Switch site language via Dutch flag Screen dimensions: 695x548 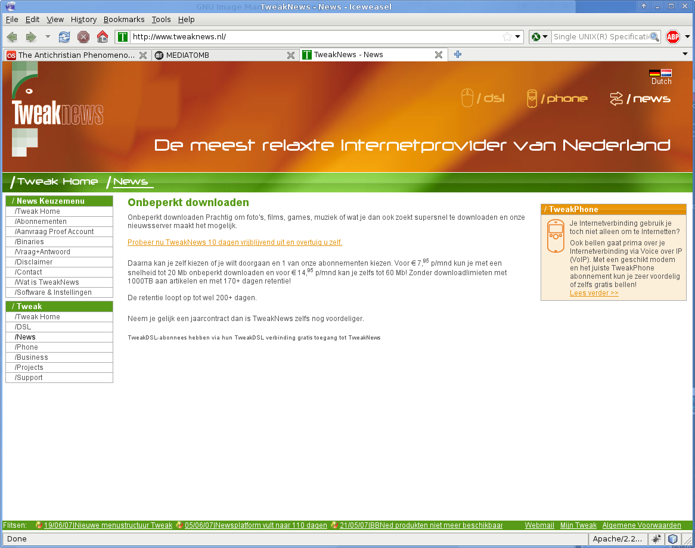[x=666, y=73]
